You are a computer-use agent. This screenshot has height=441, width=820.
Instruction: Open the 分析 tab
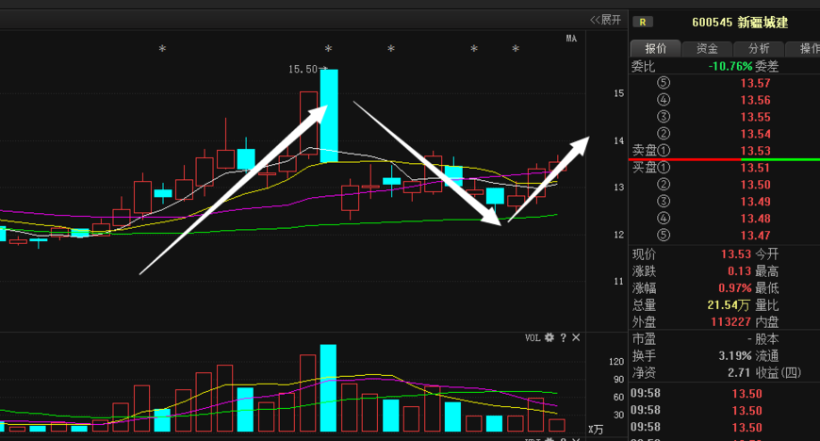[759, 49]
